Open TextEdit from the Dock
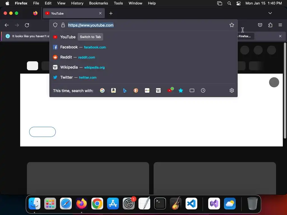Viewport: 287px width, 215px height. coord(144,204)
